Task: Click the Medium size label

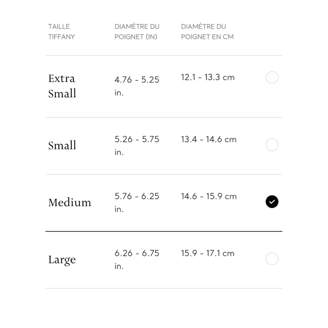Action: click(70, 202)
